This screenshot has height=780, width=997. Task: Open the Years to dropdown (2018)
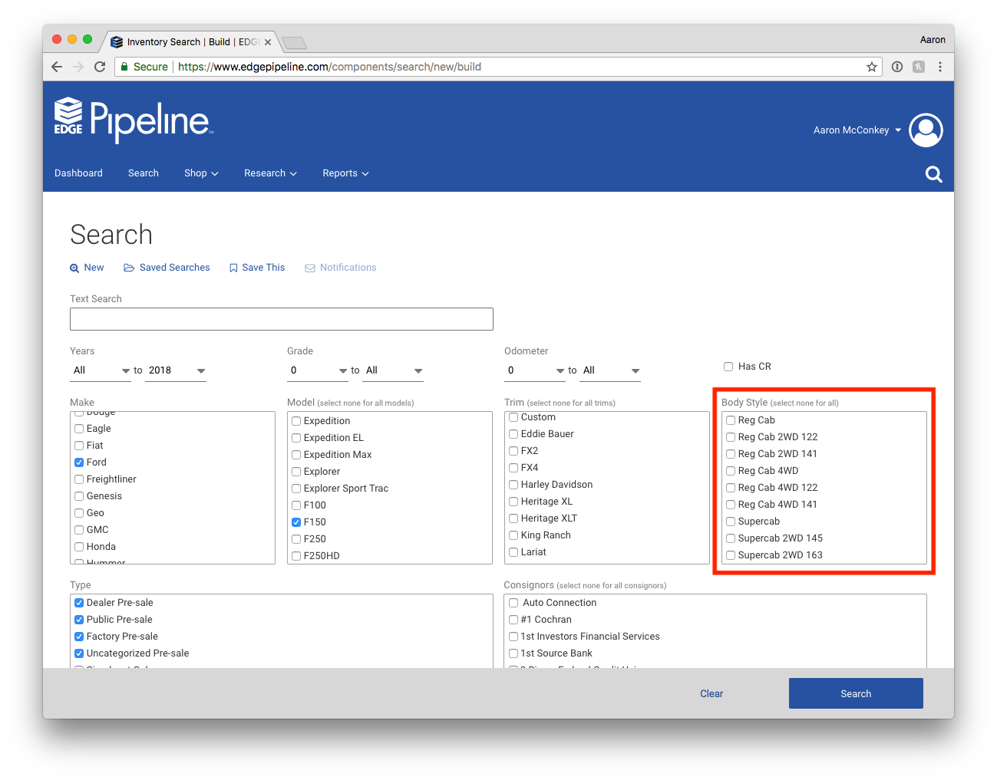tap(176, 370)
